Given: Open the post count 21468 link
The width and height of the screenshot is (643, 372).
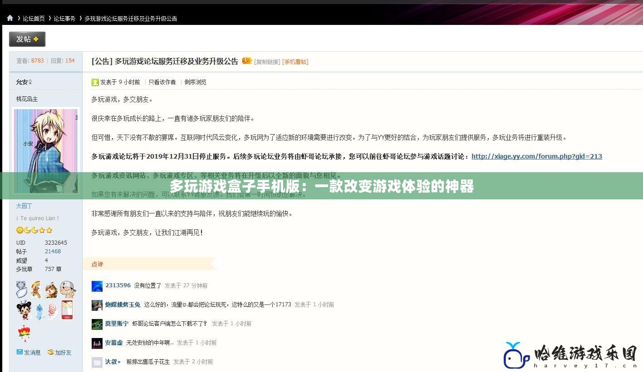Looking at the screenshot, I should click(53, 251).
